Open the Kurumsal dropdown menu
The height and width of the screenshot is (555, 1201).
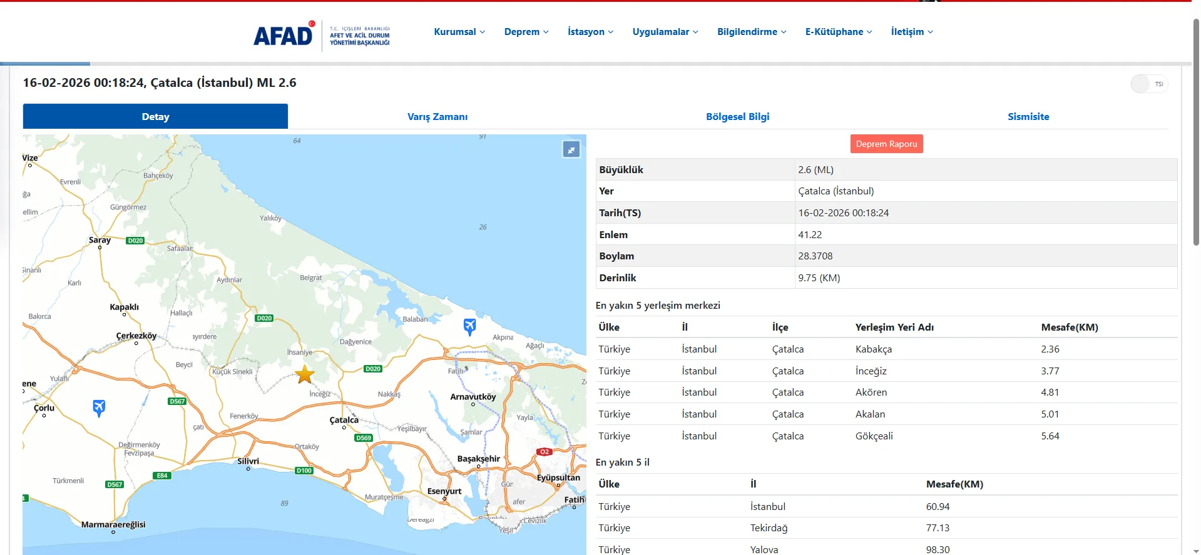click(x=459, y=32)
